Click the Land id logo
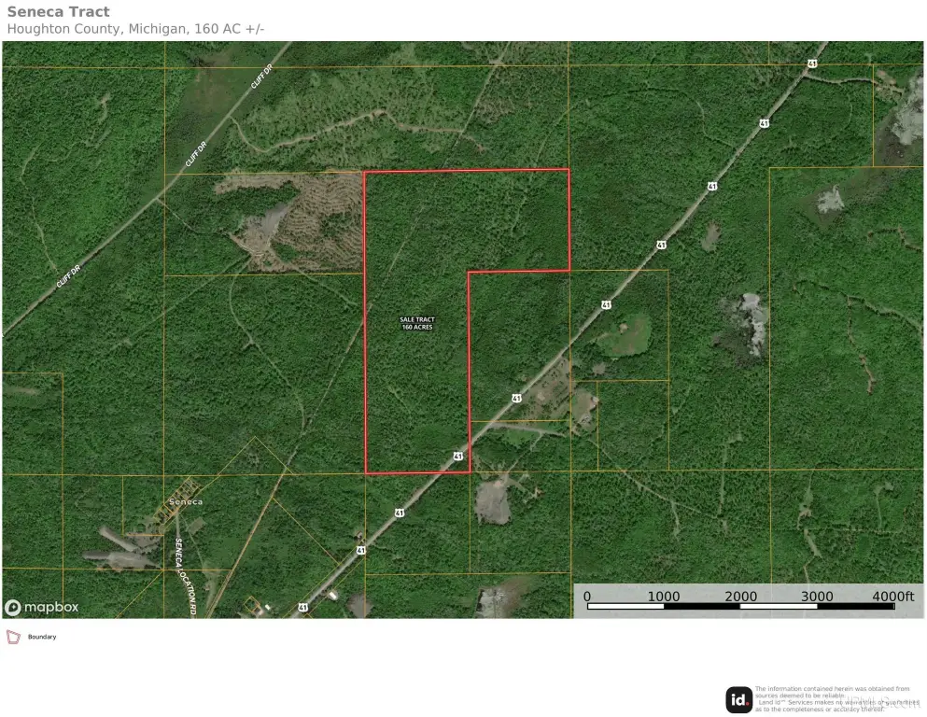This screenshot has height=717, width=927. point(739,699)
